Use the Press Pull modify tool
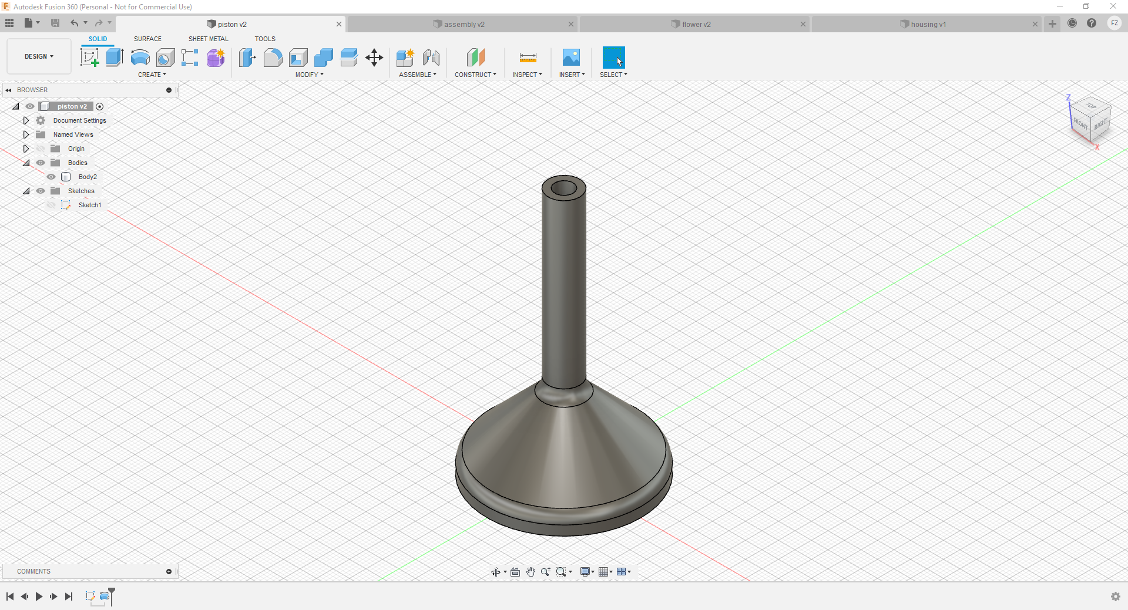The image size is (1128, 610). click(247, 58)
